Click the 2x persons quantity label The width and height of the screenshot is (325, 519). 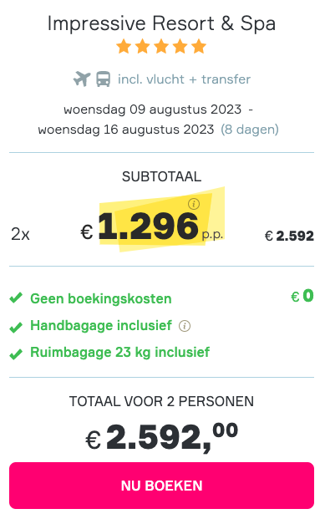[x=20, y=234]
